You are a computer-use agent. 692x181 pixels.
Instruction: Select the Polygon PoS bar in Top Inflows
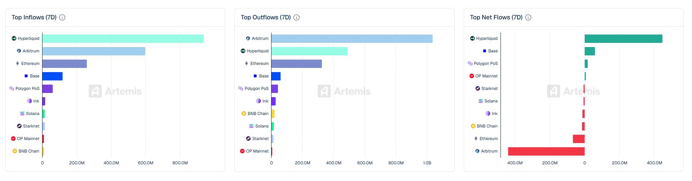point(47,89)
